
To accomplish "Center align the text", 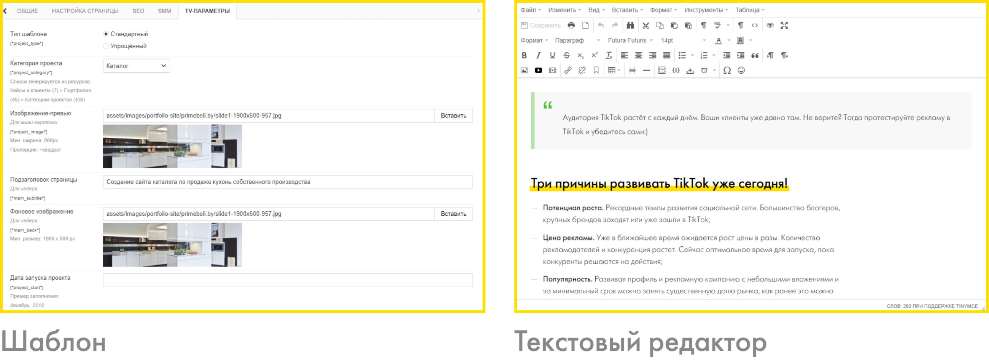I will tap(638, 55).
